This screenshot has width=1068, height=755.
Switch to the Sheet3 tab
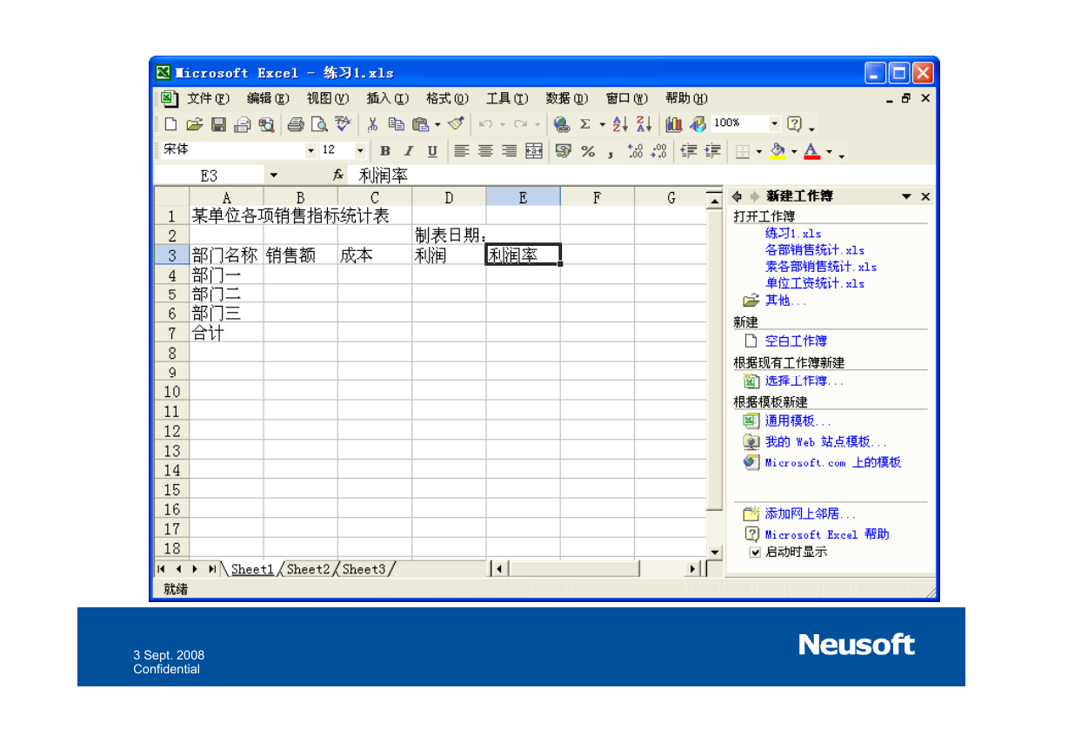pos(363,569)
